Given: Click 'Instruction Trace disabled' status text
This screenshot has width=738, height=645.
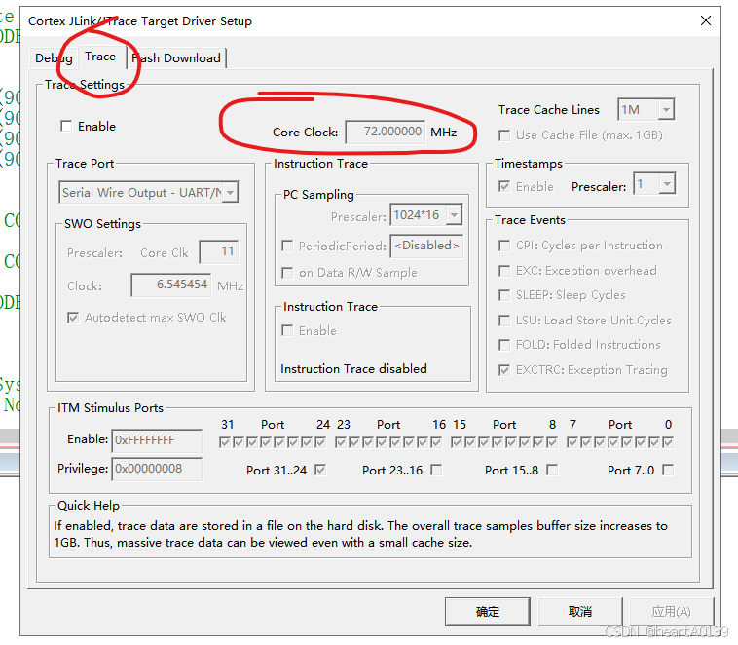Looking at the screenshot, I should point(354,369).
